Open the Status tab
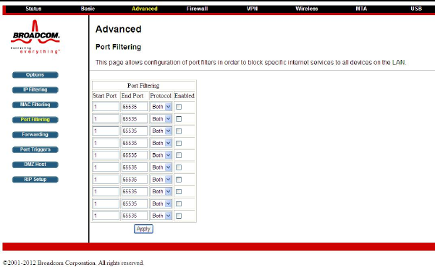 point(33,9)
